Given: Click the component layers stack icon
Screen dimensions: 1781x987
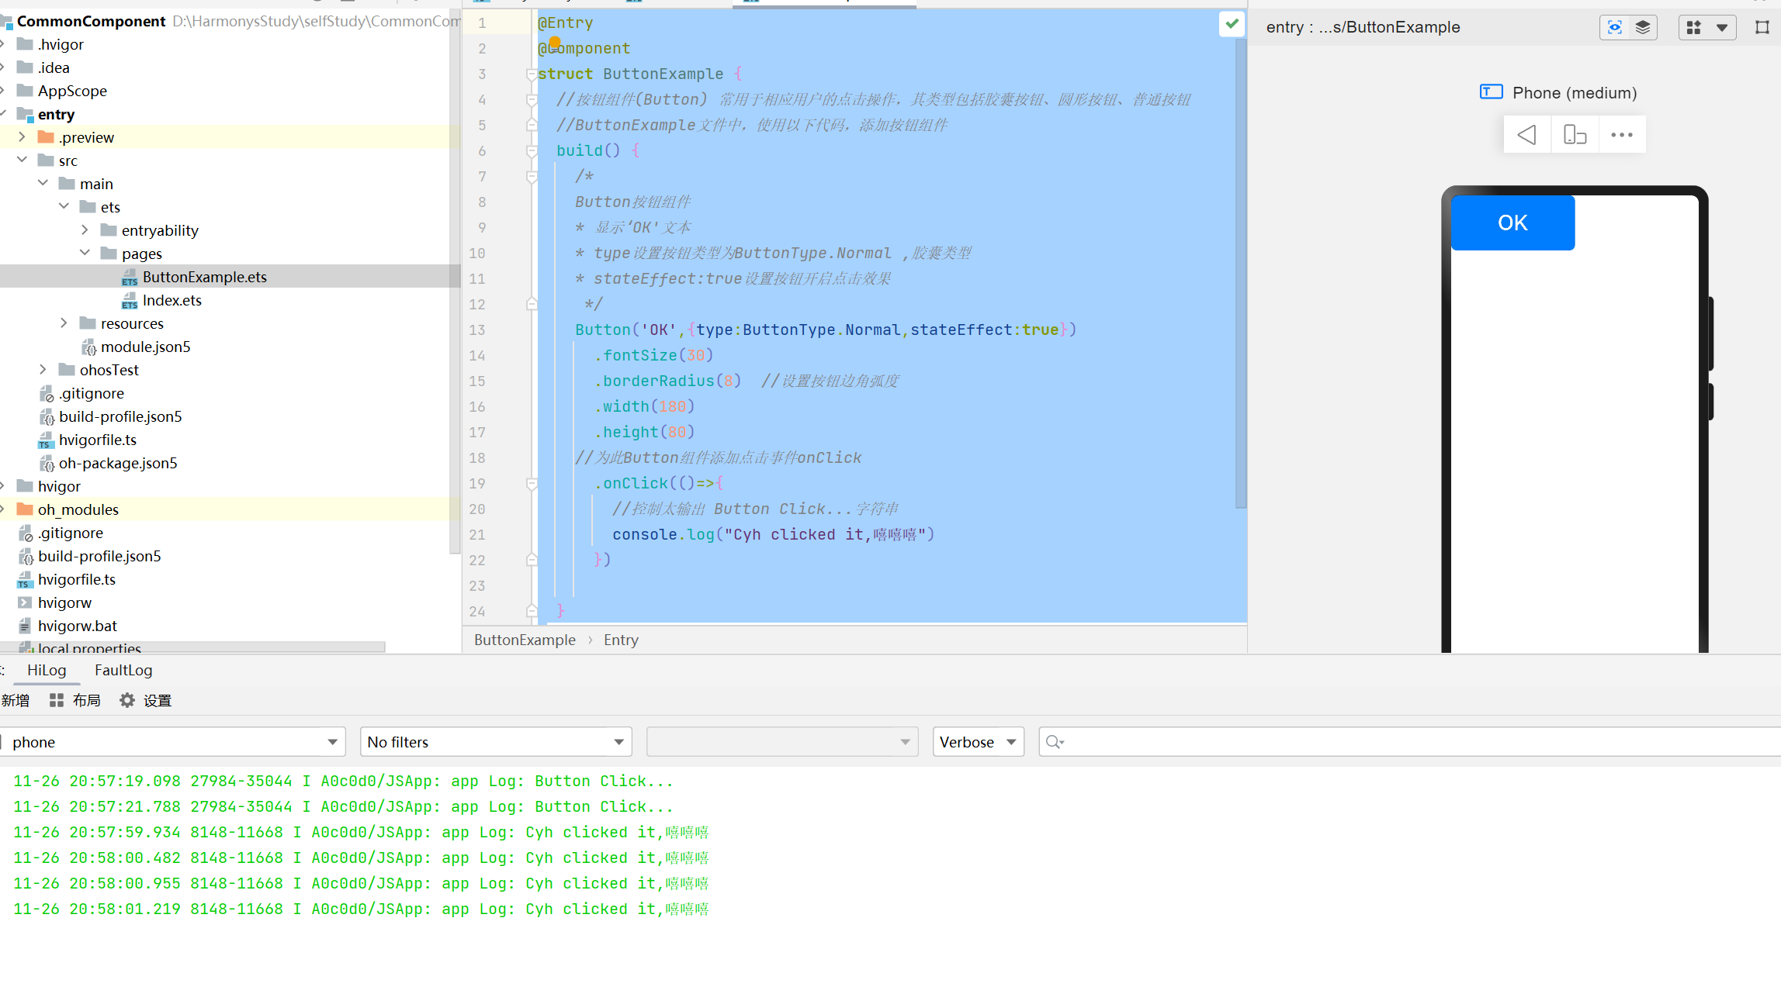Looking at the screenshot, I should point(1643,27).
